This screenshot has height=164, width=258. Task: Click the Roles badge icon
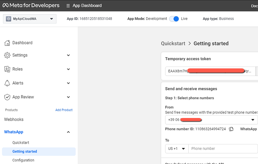pos(7,69)
